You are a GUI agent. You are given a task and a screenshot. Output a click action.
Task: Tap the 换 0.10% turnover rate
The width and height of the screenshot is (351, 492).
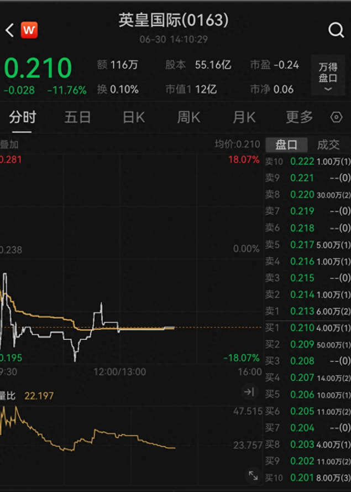tap(118, 90)
